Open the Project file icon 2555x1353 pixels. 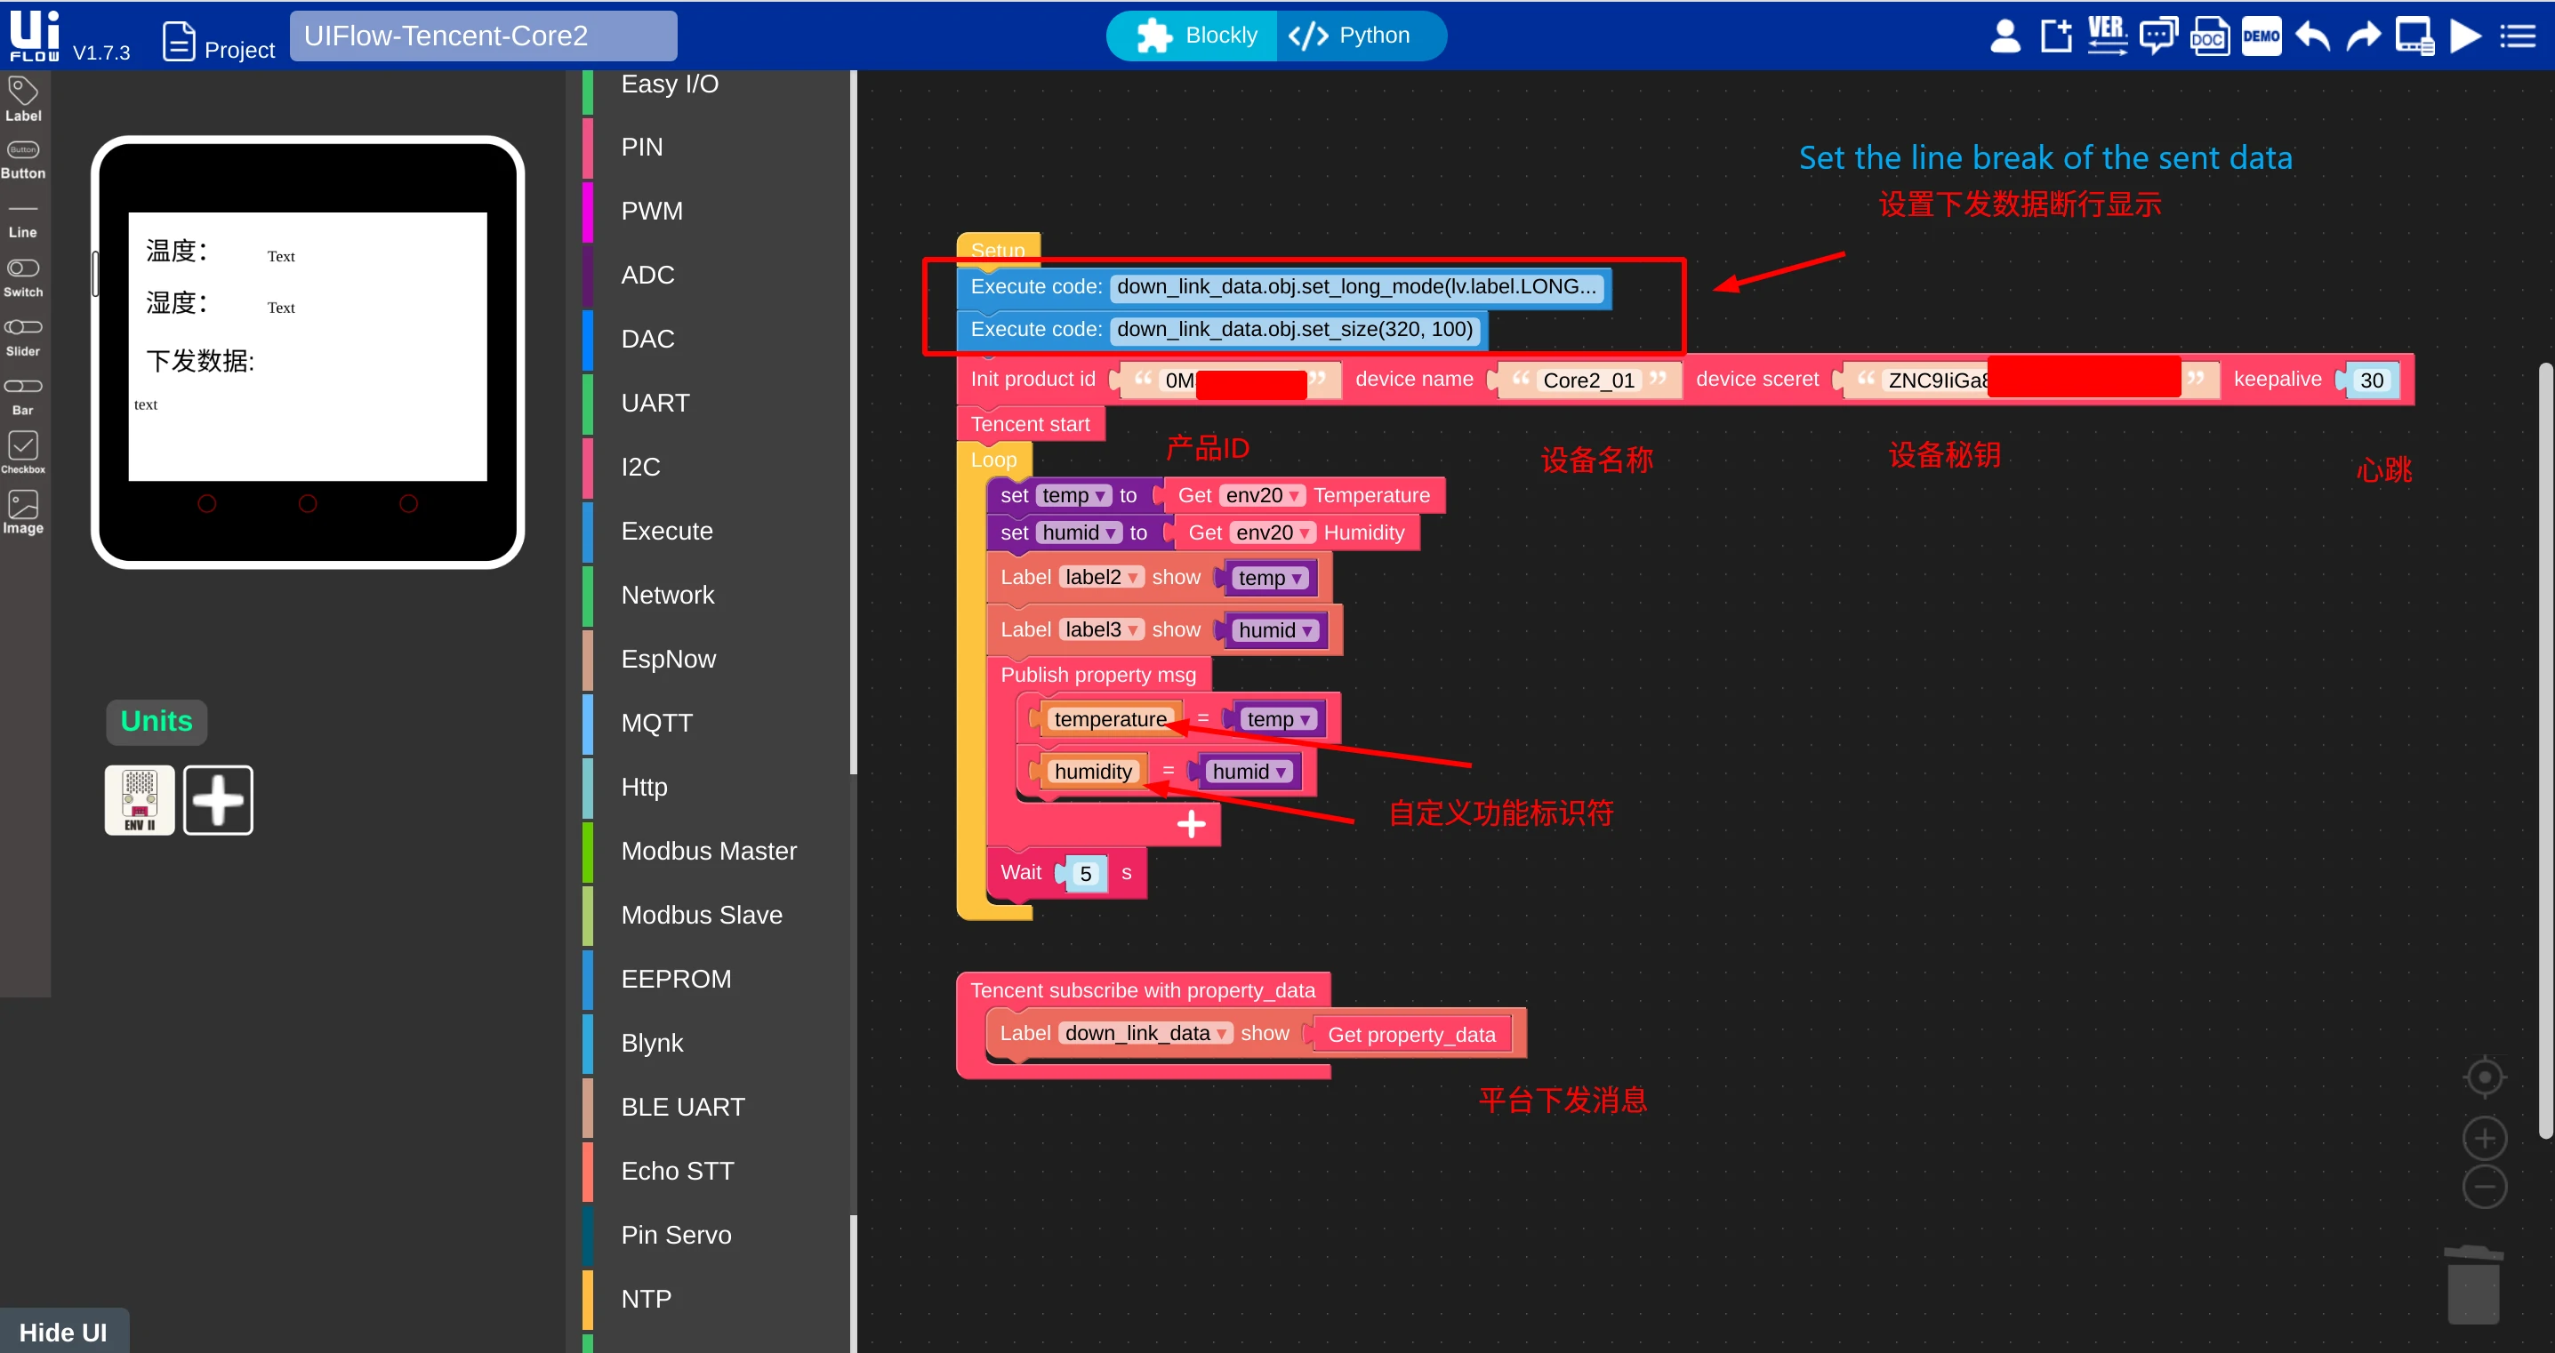click(x=179, y=41)
